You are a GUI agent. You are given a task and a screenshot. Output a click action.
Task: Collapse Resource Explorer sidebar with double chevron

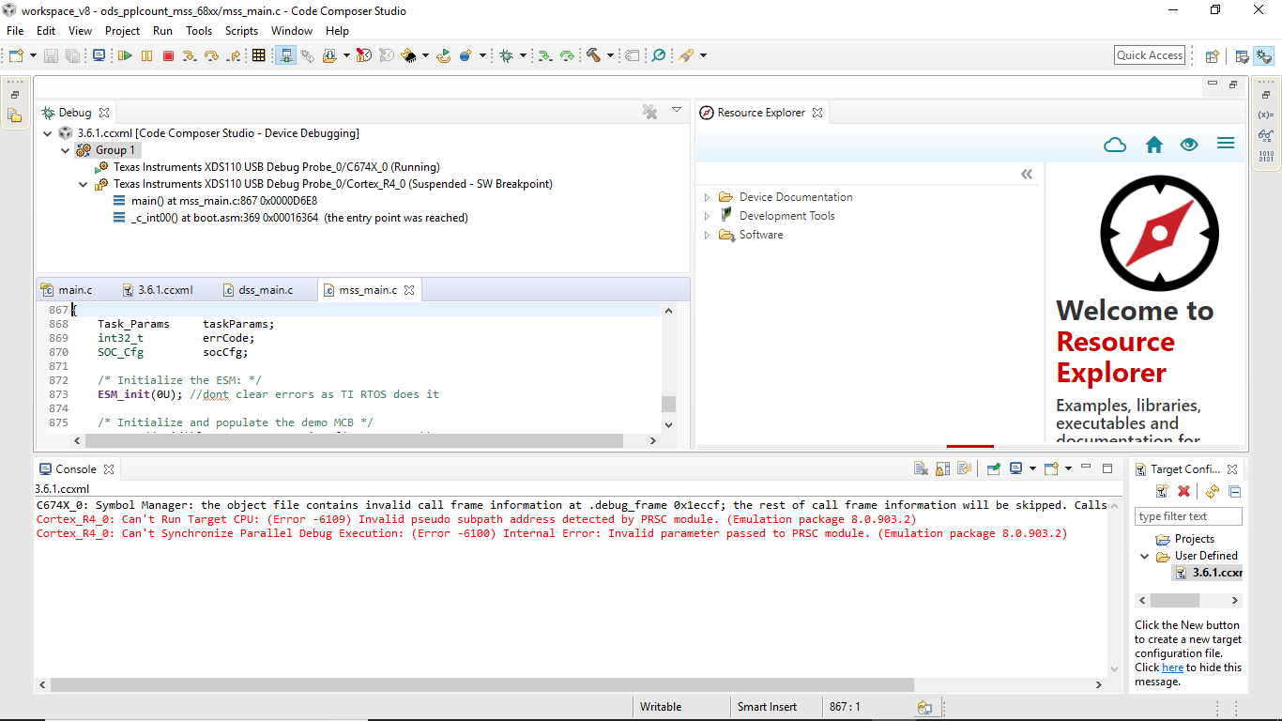point(1027,174)
